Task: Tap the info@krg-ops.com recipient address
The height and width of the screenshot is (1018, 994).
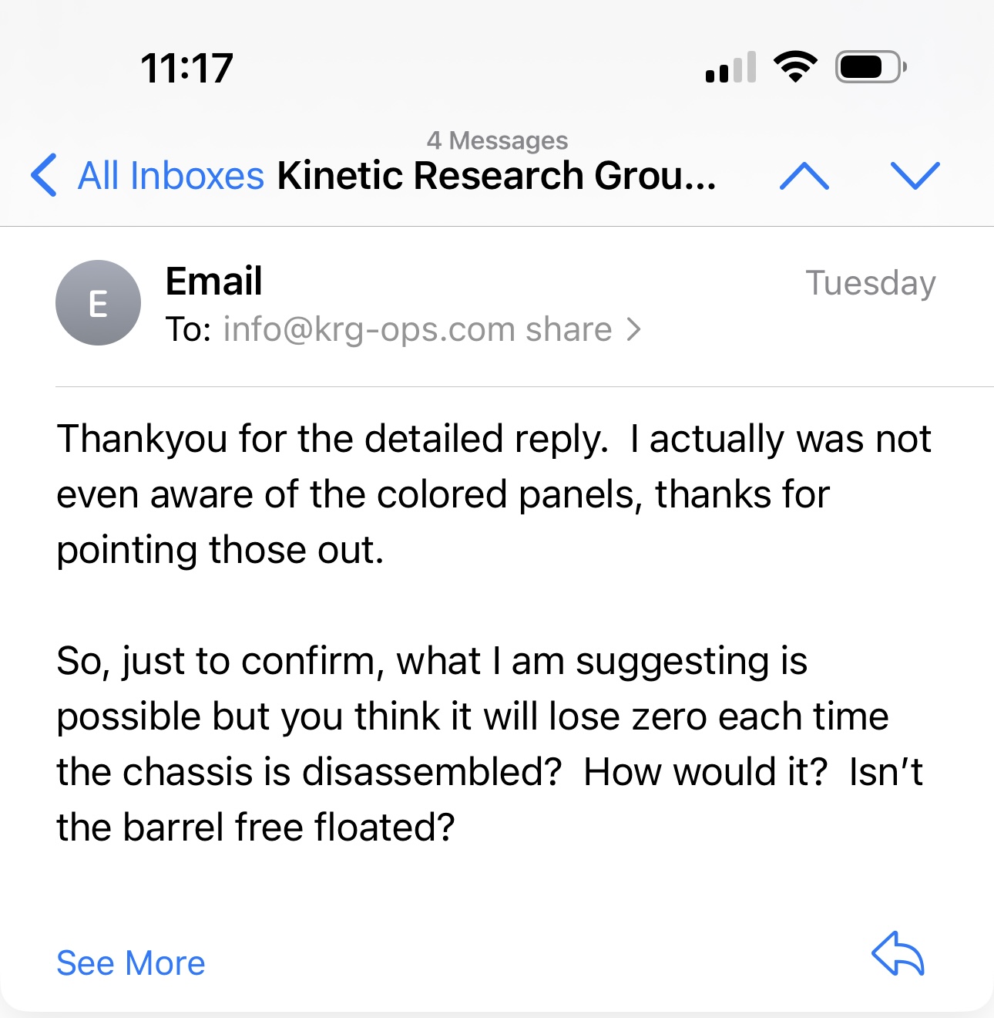Action: click(369, 330)
